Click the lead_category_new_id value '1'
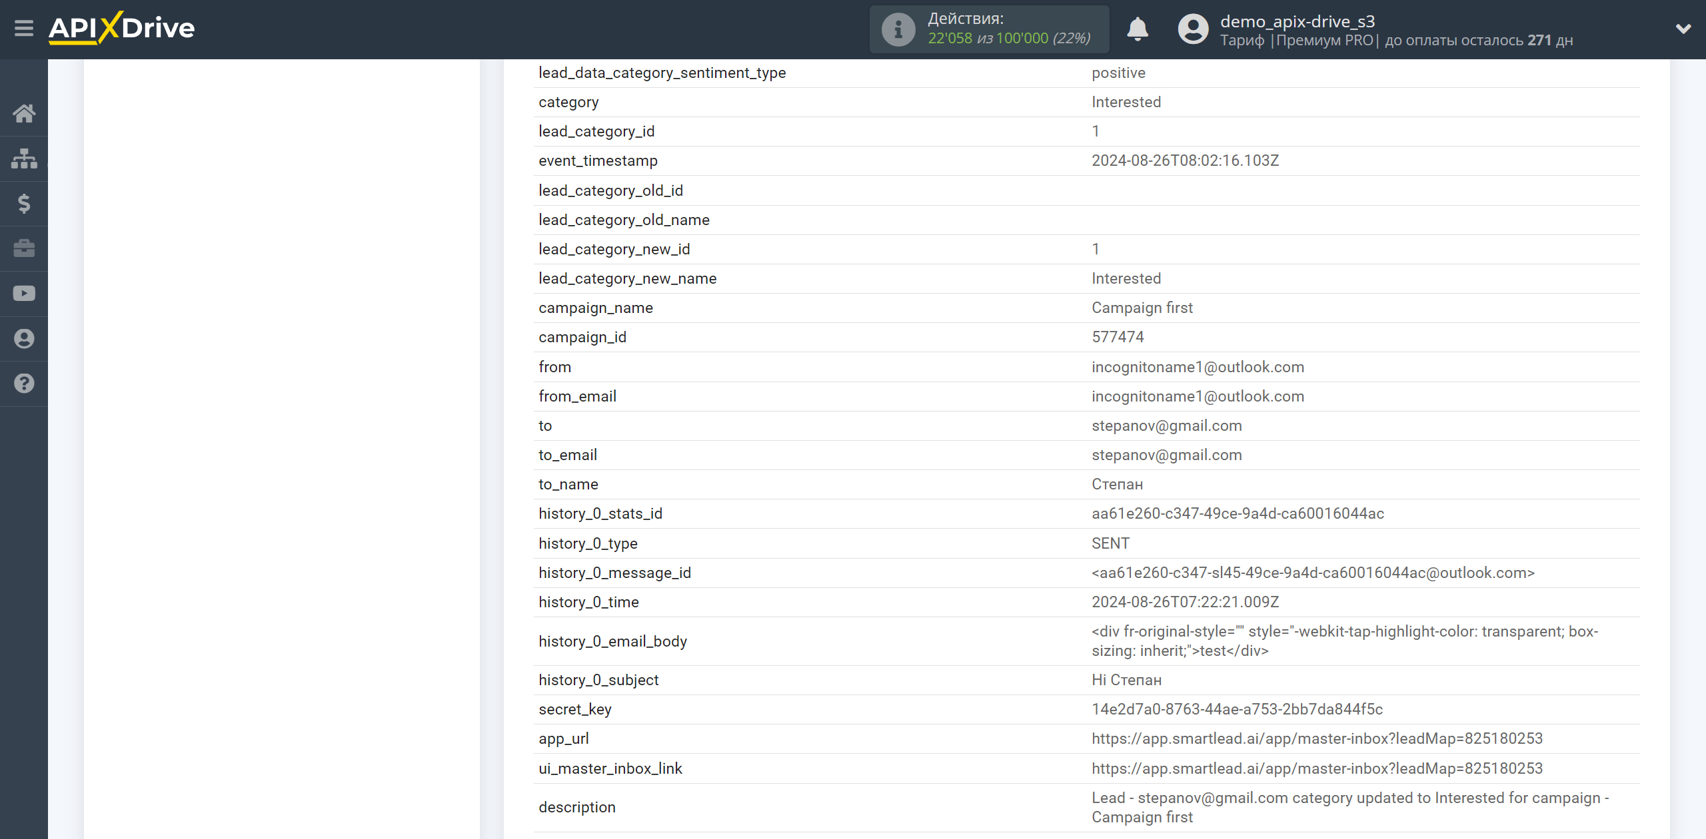 (x=1097, y=249)
